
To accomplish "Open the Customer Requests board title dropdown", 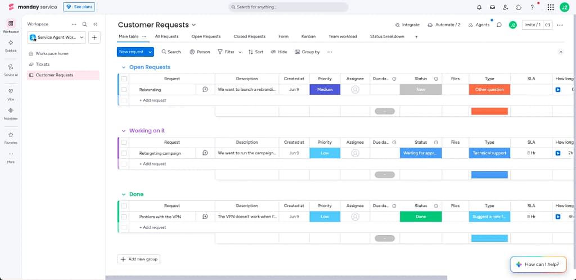I will [x=194, y=25].
